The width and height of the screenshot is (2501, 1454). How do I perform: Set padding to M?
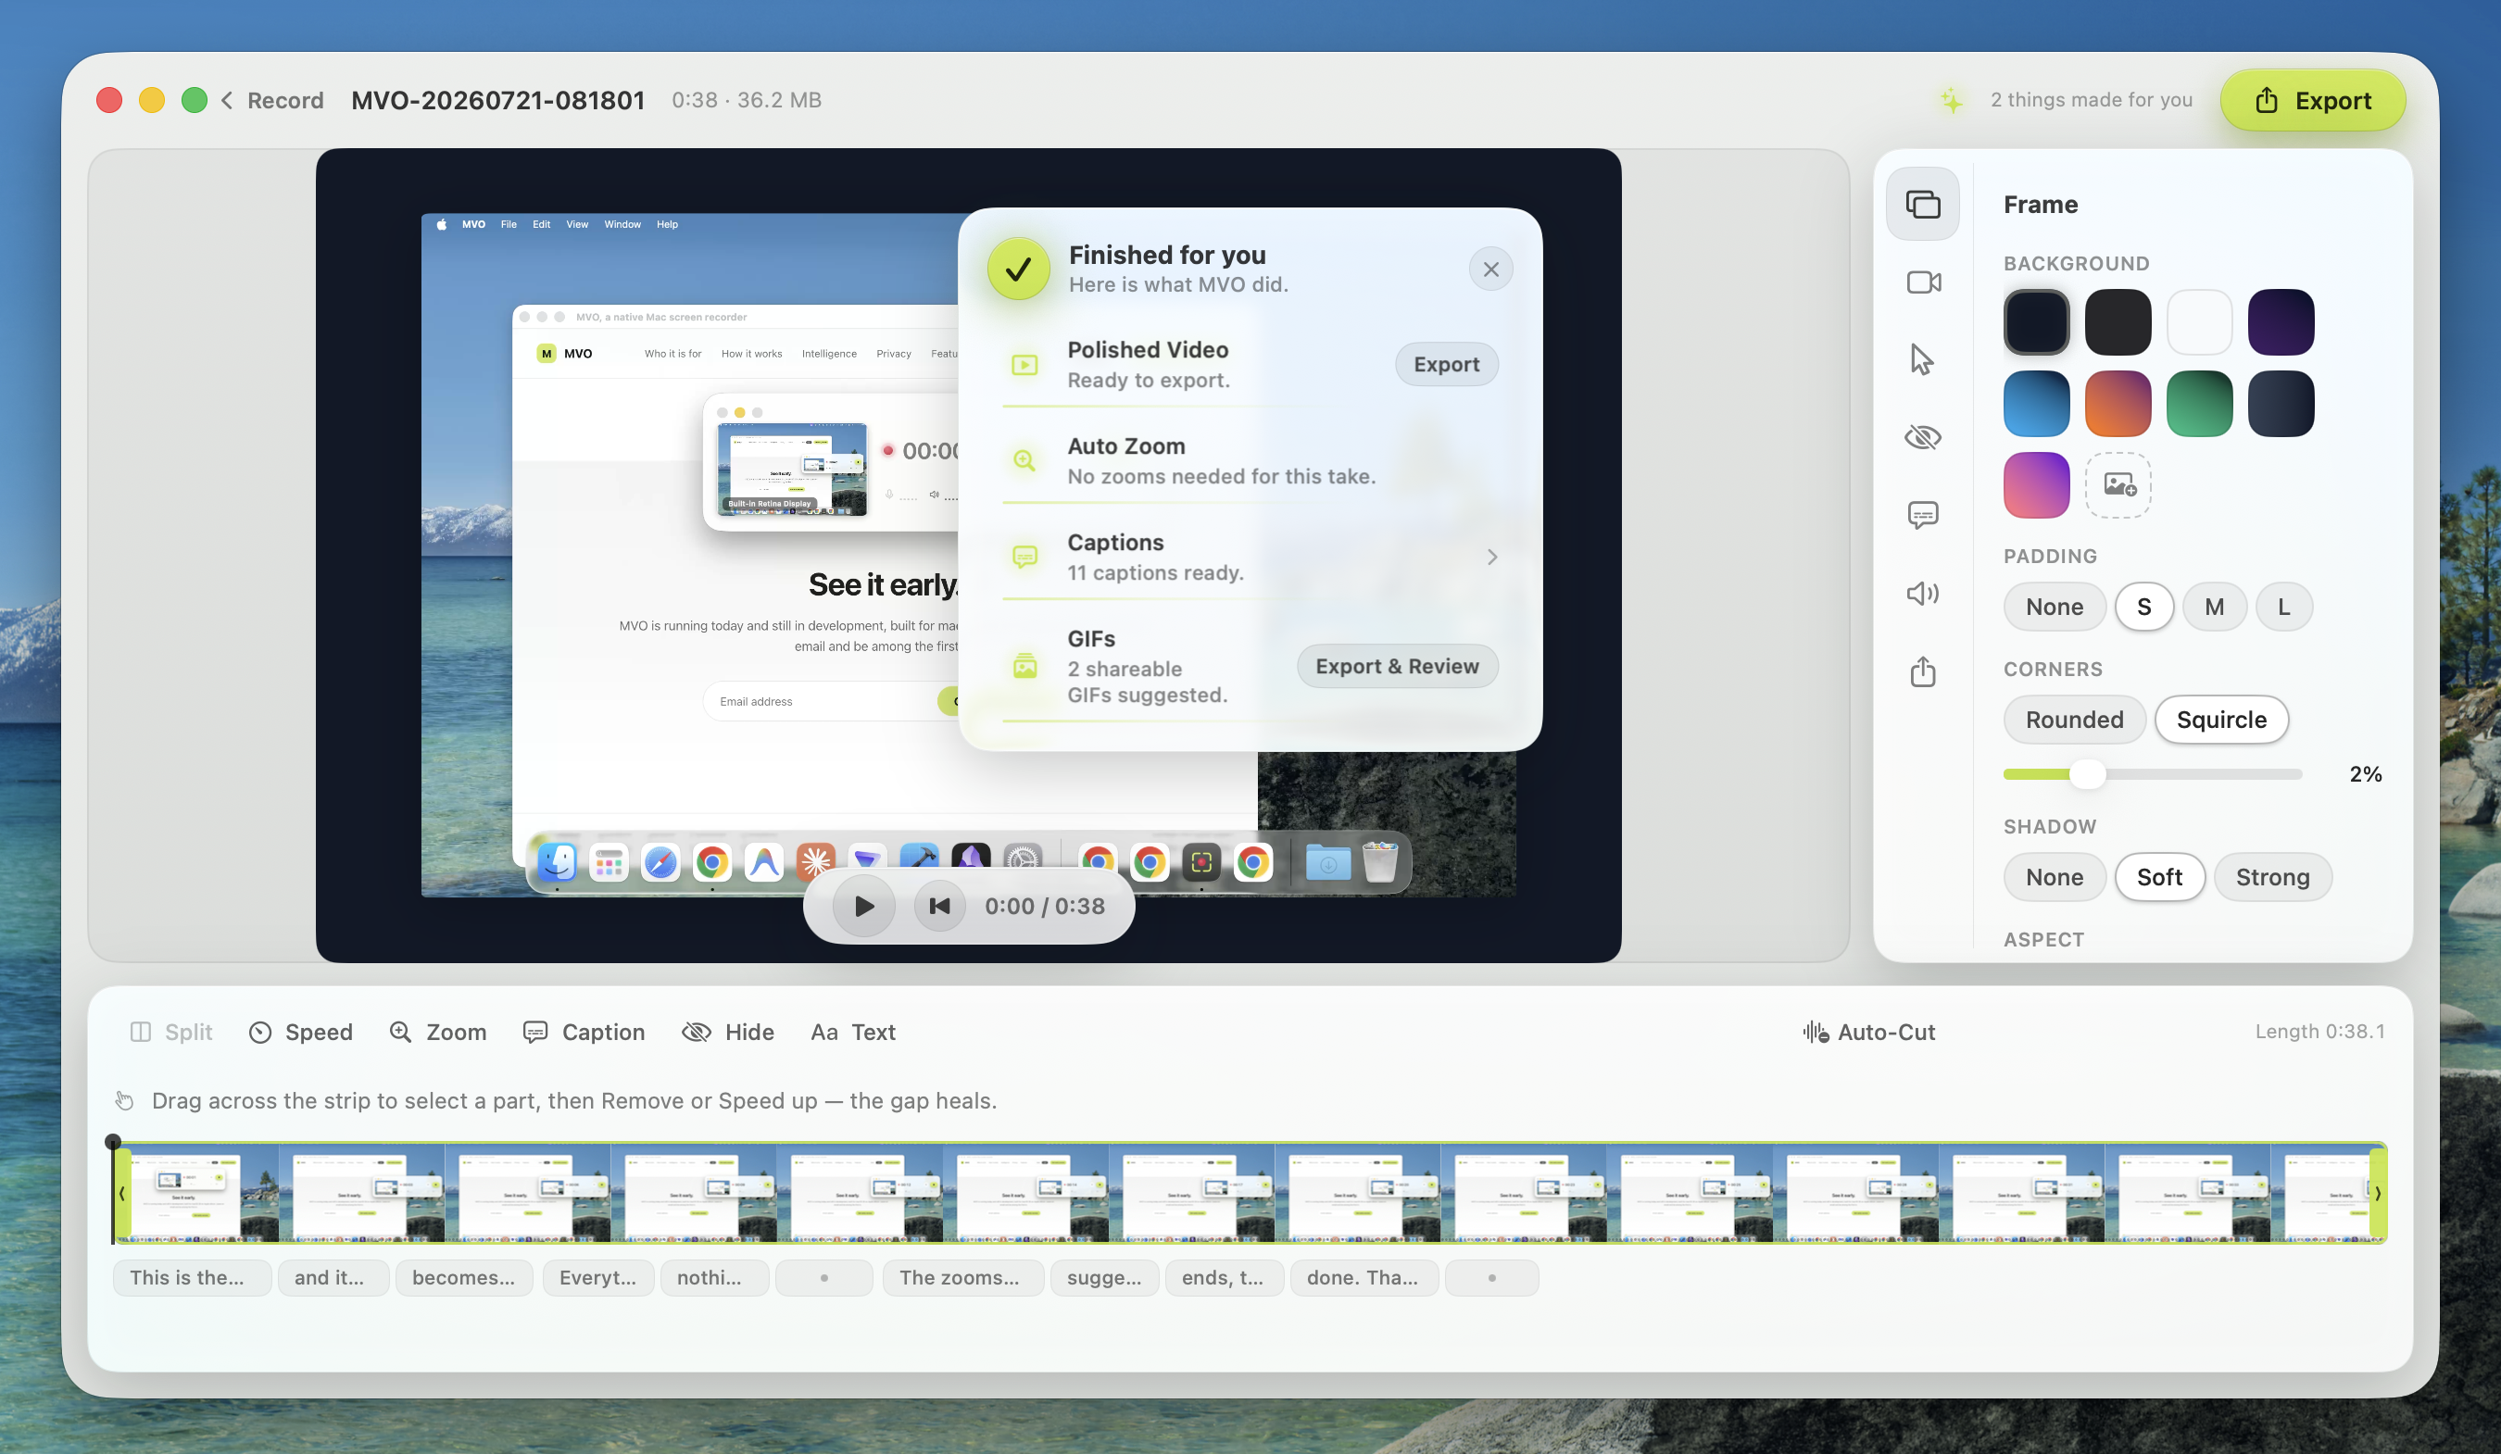[2213, 607]
